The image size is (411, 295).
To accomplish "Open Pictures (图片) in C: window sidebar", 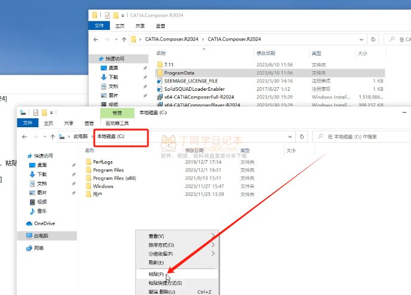I will (x=42, y=193).
